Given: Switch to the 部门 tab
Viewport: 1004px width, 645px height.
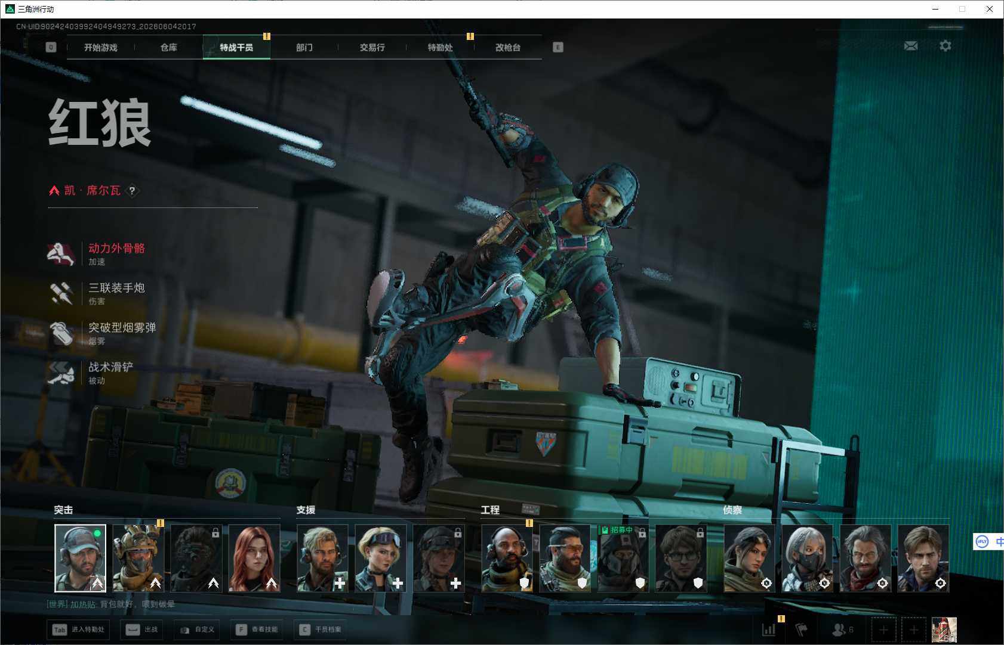Looking at the screenshot, I should [x=304, y=48].
